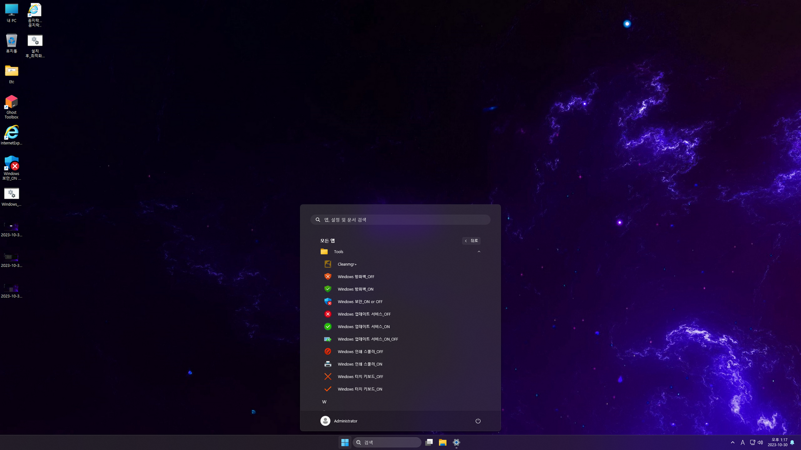Launch Cleanmgr+ from the Tools folder

pyautogui.click(x=400, y=264)
